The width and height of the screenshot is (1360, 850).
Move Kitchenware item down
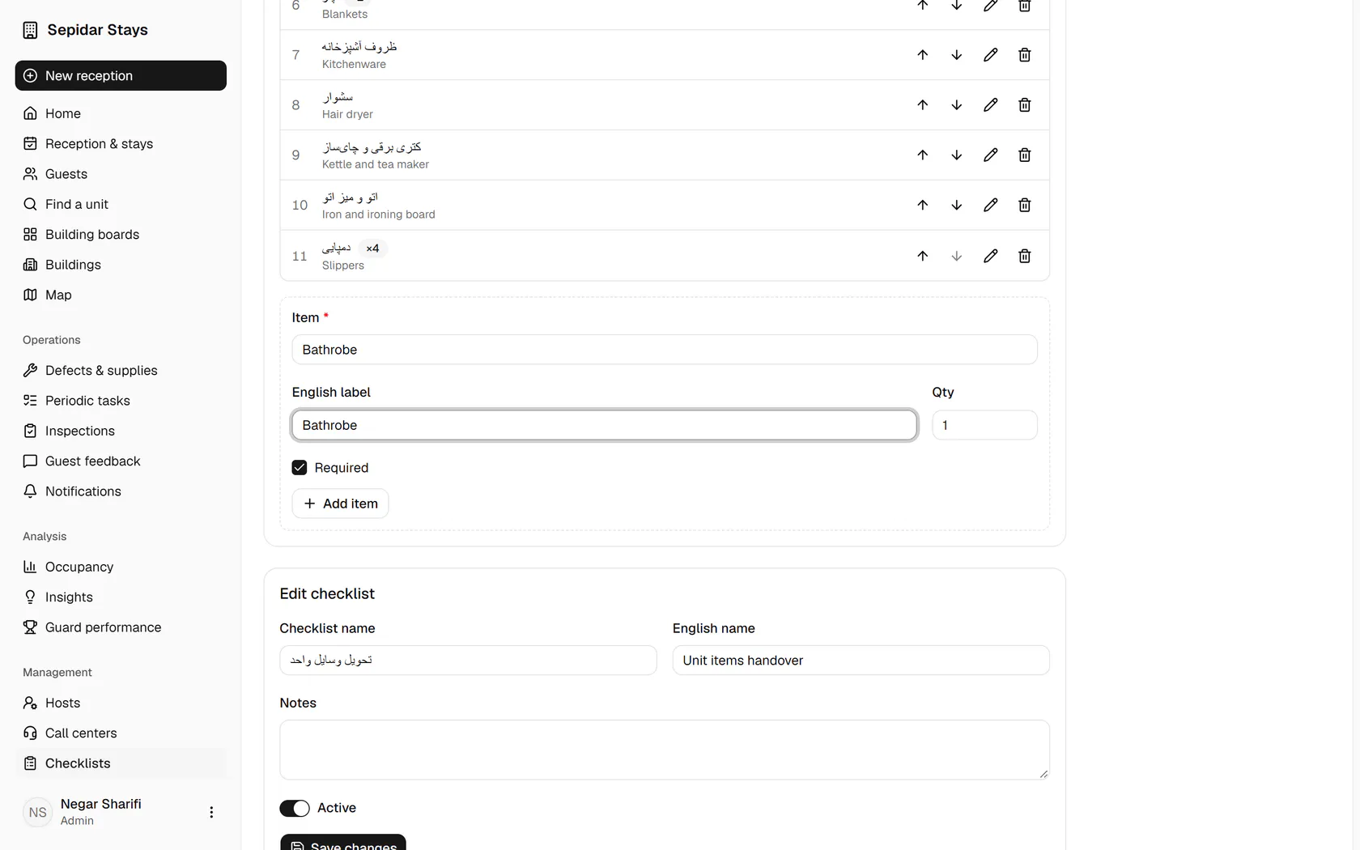tap(956, 55)
